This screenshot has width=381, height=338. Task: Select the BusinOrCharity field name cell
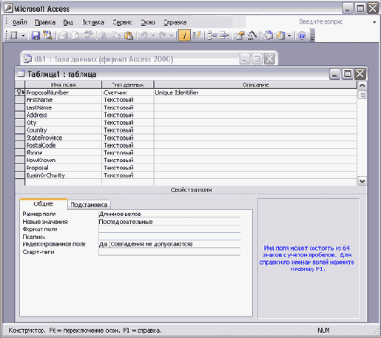(x=64, y=175)
